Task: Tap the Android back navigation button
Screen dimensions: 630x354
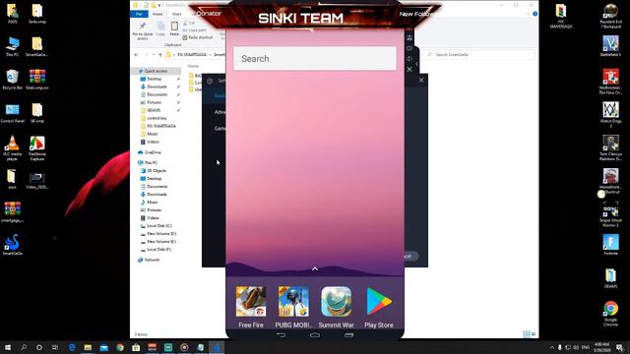Action: click(x=281, y=334)
